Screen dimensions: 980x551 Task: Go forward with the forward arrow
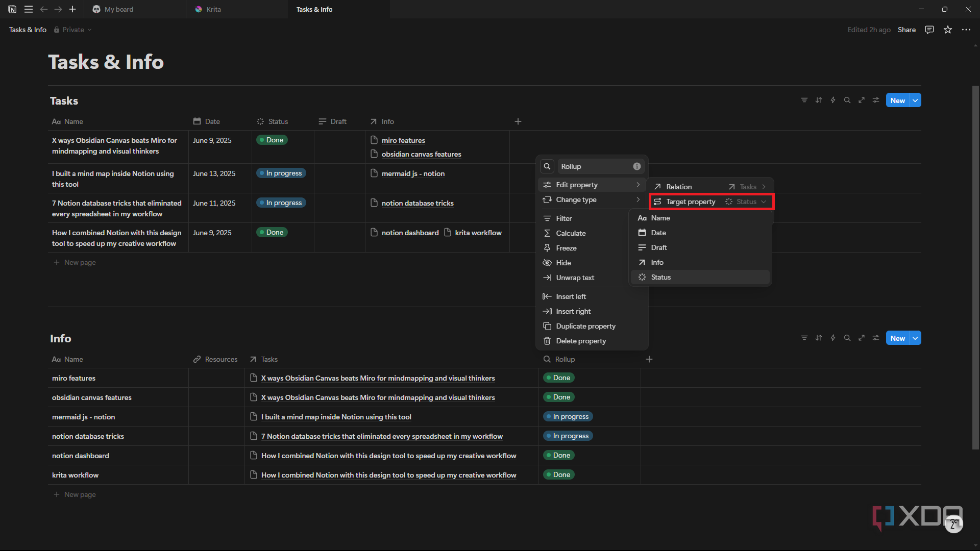(58, 9)
